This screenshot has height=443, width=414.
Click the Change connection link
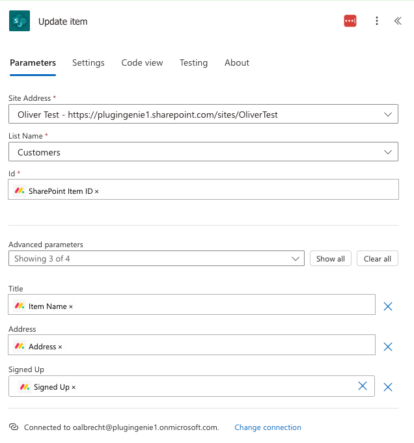pos(268,427)
